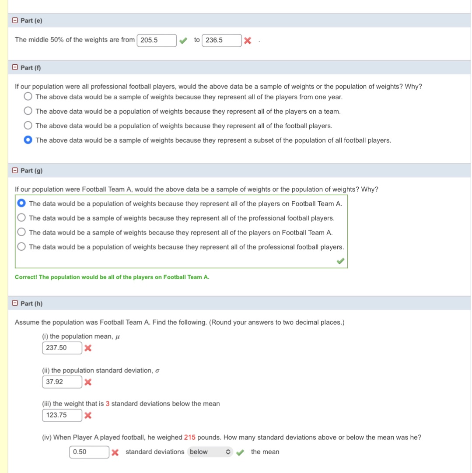472x473 pixels.
Task: Click the red X beside the 236.5 answer
Action: coord(248,40)
